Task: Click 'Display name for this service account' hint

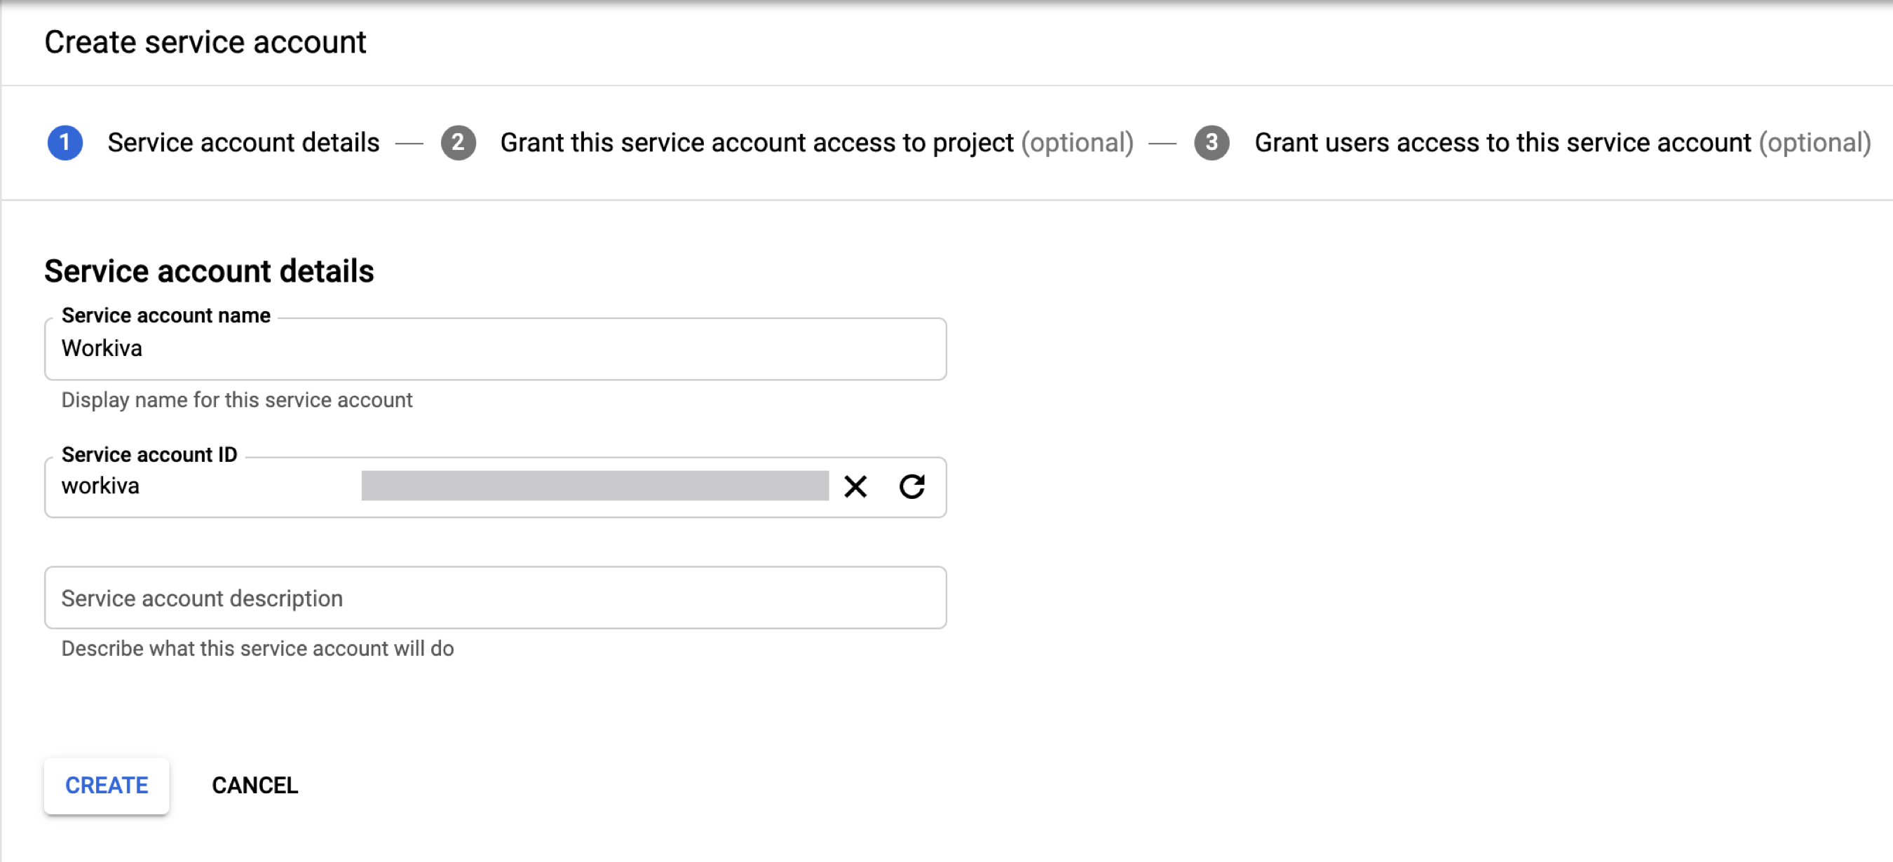Action: (x=237, y=400)
